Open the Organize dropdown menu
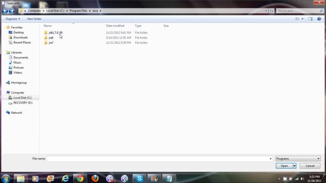326x183 pixels. (x=13, y=19)
